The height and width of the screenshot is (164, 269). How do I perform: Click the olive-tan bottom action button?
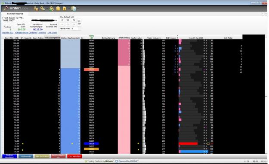[x=42, y=156]
